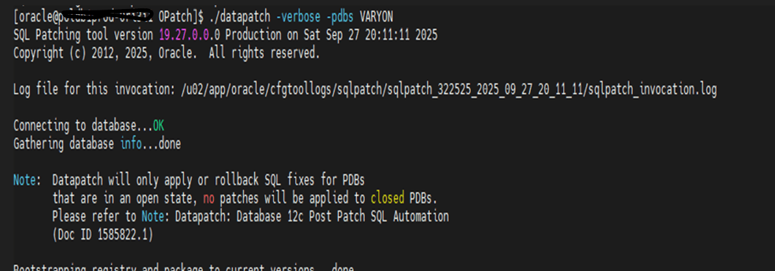
Task: Click 'SQL Patching tool version' text
Action: click(83, 35)
